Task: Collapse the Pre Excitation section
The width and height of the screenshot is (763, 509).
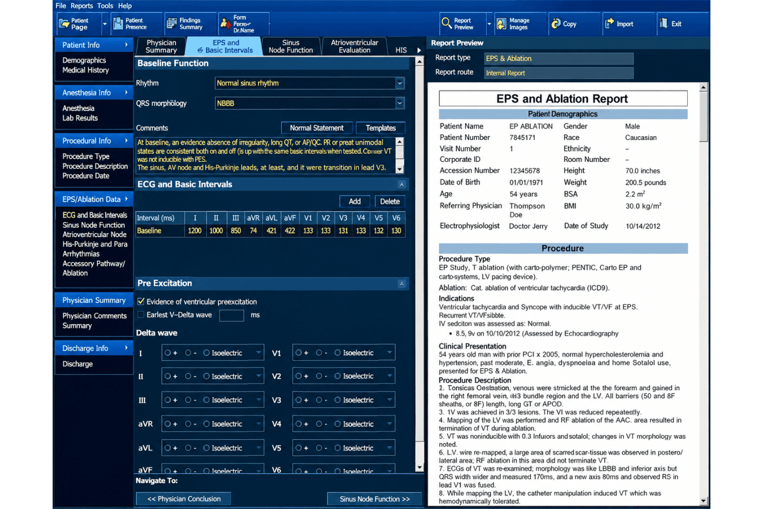Action: (402, 284)
